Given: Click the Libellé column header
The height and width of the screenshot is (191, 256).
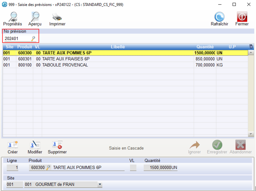Looking at the screenshot, I should tap(118, 47).
